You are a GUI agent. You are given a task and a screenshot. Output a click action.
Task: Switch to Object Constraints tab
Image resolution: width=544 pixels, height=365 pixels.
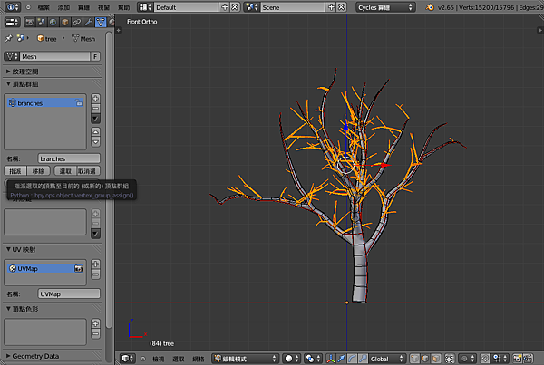[77, 22]
